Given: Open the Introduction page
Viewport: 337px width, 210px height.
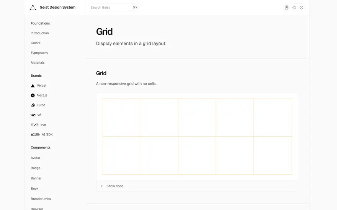Looking at the screenshot, I should coord(40,33).
